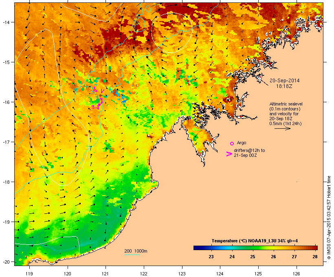Click the longitude axis label '119'
This screenshot has width=334, height=277.
pos(29,274)
